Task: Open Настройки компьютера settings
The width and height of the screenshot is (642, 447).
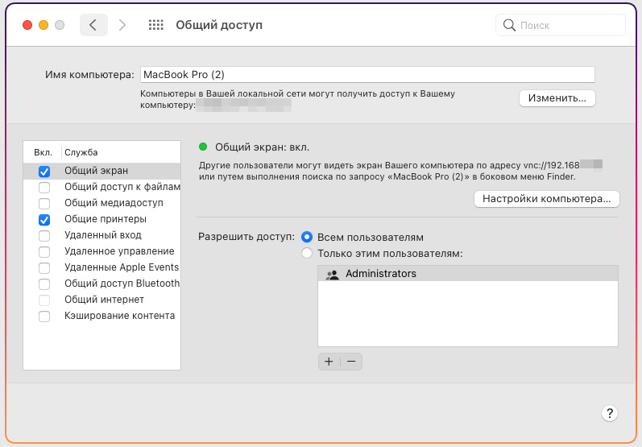Action: tap(545, 198)
